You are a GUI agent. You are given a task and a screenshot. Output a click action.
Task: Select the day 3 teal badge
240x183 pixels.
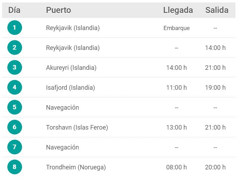click(15, 67)
